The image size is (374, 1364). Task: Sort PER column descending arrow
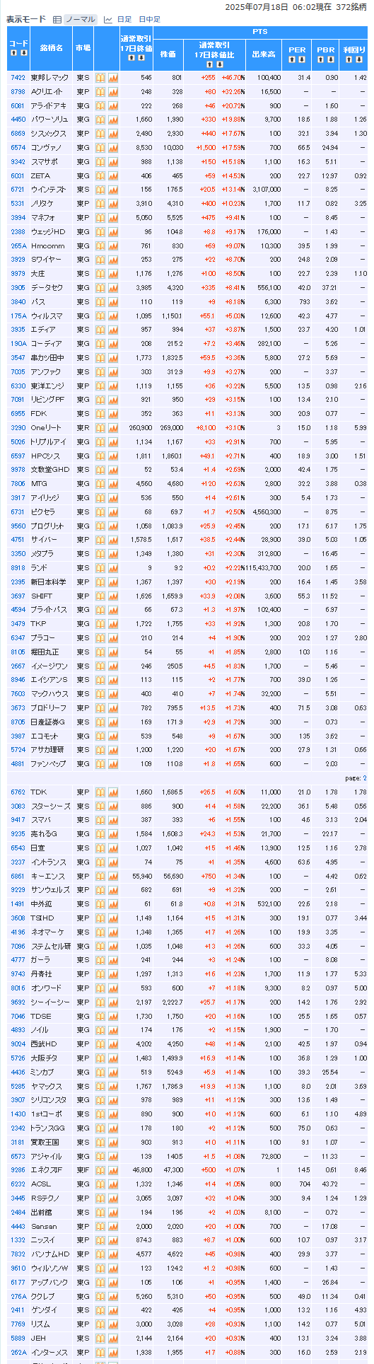click(x=302, y=59)
